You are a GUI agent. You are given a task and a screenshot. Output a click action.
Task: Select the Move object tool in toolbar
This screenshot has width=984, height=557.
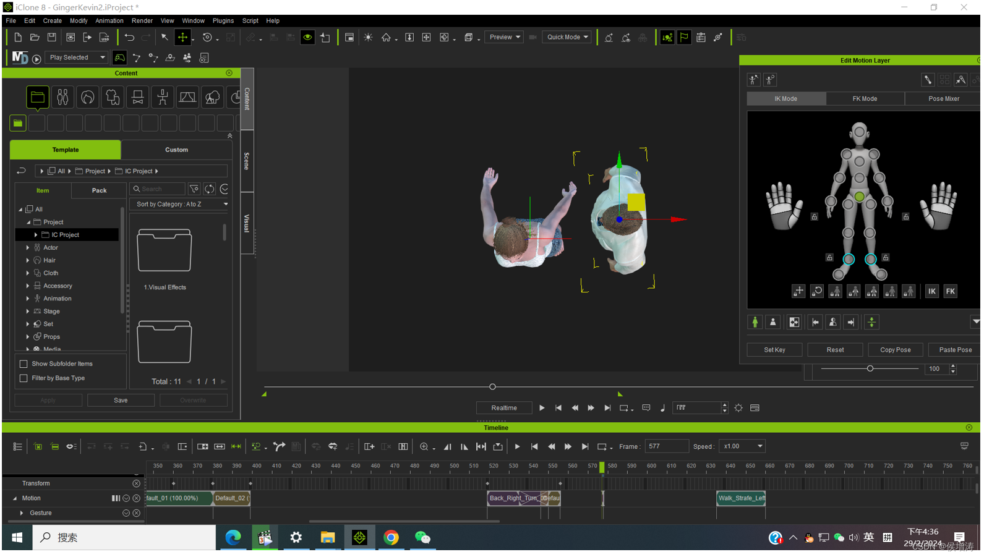pos(182,37)
